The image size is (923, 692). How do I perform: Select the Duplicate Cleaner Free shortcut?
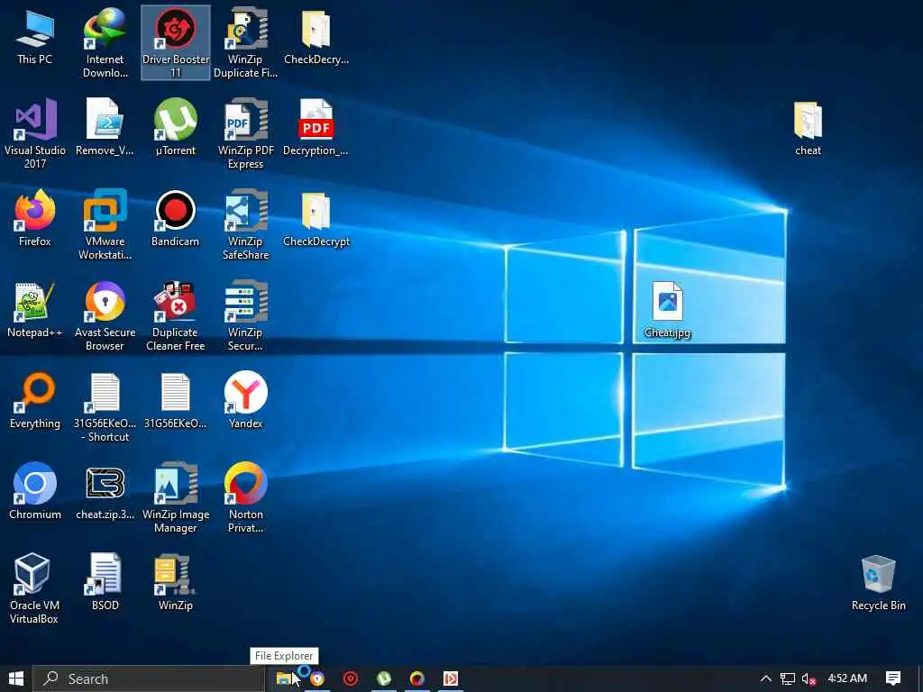tap(176, 316)
